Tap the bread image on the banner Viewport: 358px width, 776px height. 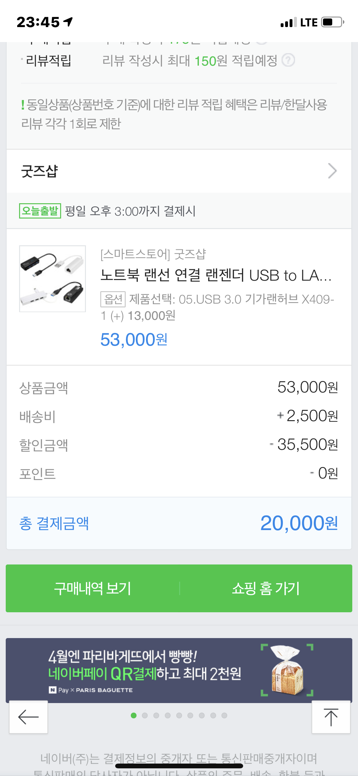pos(287,670)
